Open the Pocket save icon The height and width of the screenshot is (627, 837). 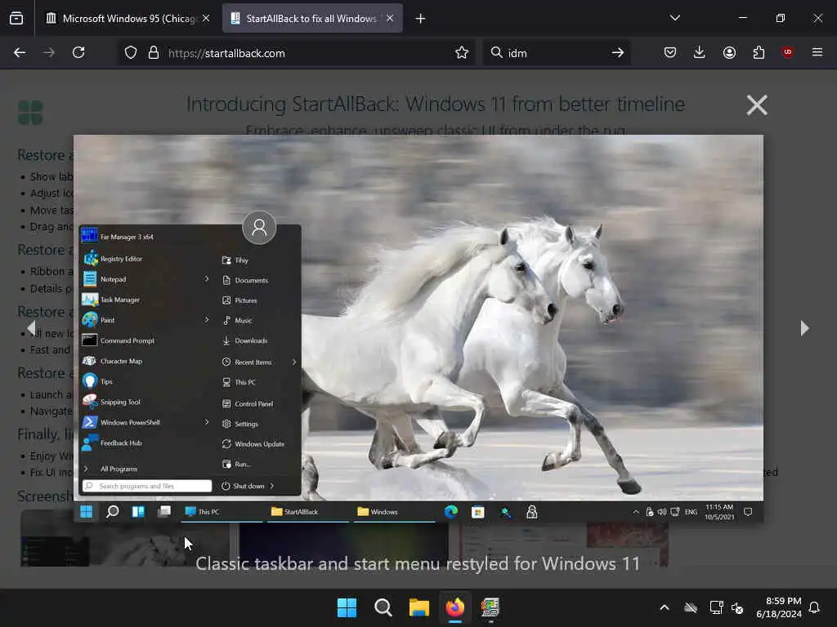click(670, 52)
